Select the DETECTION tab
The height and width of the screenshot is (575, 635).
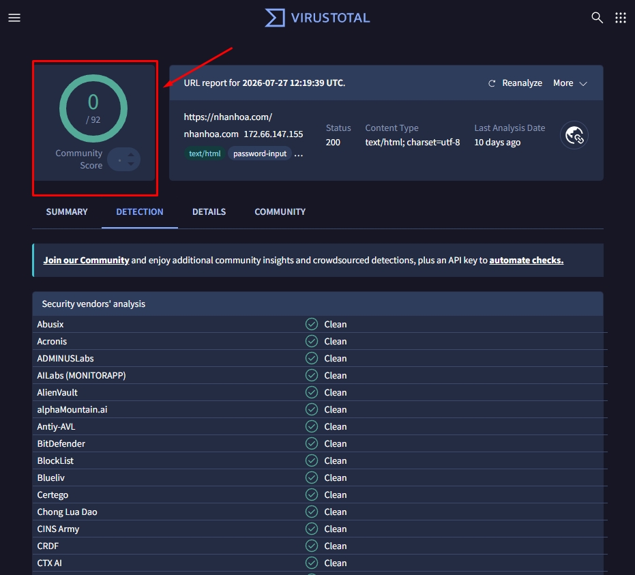point(140,211)
